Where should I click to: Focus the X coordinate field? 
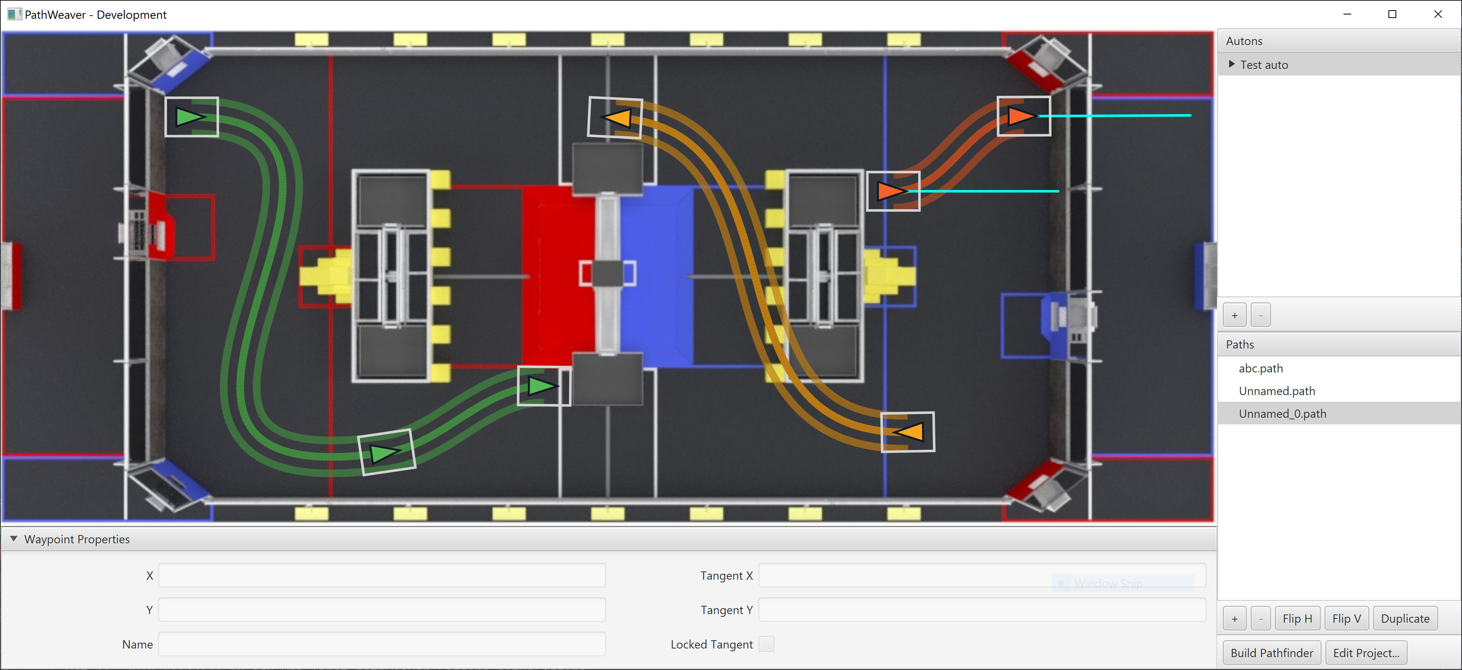[382, 575]
